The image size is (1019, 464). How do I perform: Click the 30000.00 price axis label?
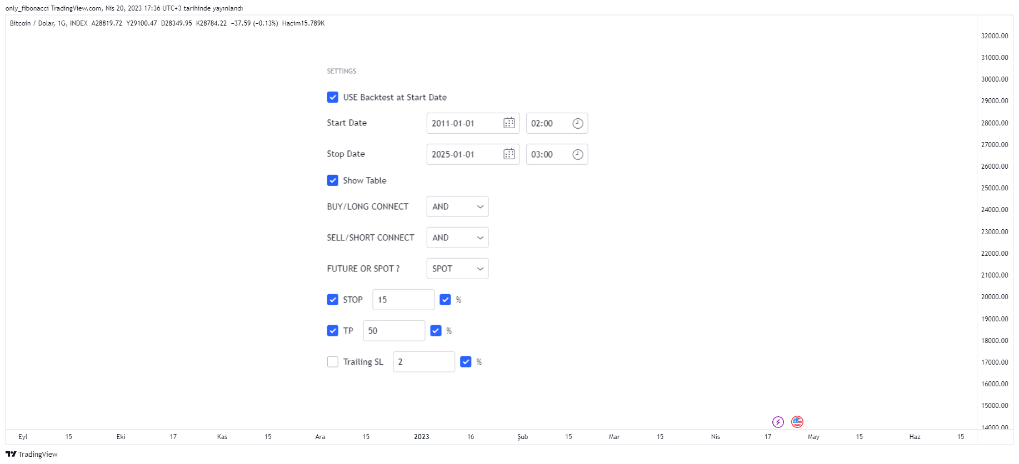tap(995, 79)
